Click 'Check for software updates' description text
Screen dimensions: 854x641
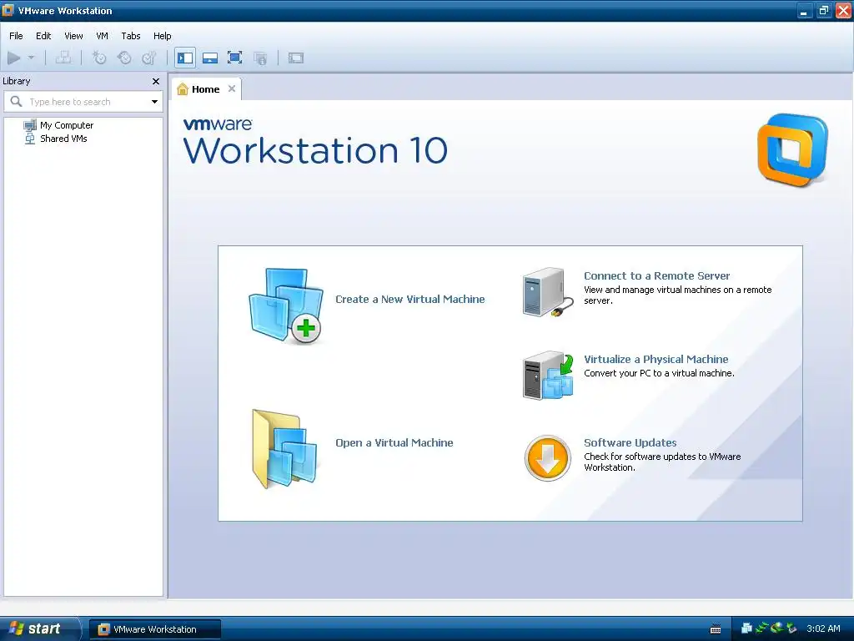(662, 462)
